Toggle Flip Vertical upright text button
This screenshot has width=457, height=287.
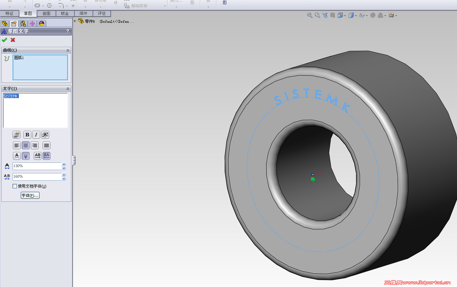point(17,156)
